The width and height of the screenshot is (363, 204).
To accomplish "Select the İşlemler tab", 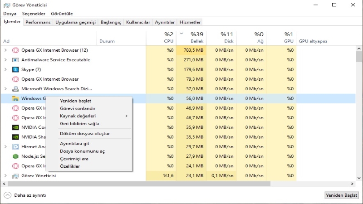I will 12,22.
